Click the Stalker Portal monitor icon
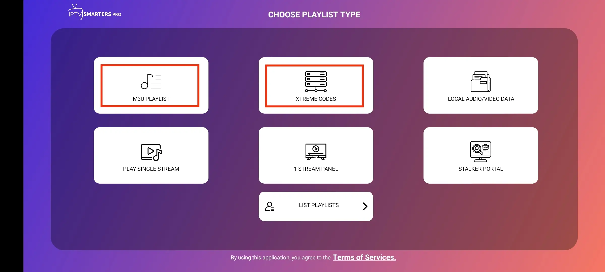 (480, 152)
